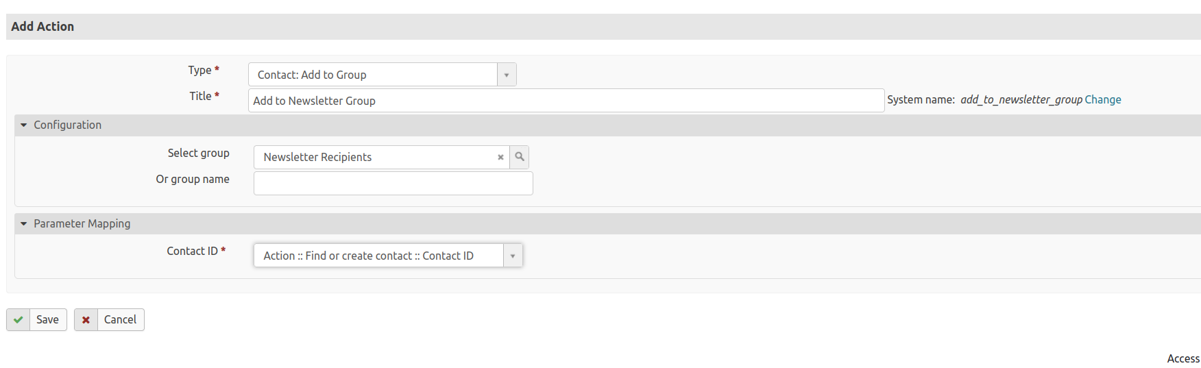Clear the Newsletter Recipients group selection
The image size is (1201, 368).
500,158
